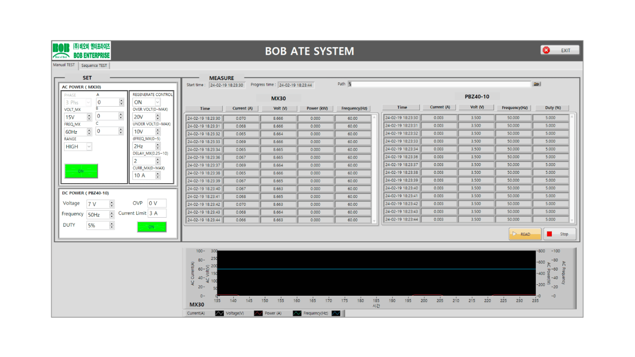Viewport: 635px width, 357px height.
Task: Click the folder browse icon beside Path
Action: tap(536, 84)
